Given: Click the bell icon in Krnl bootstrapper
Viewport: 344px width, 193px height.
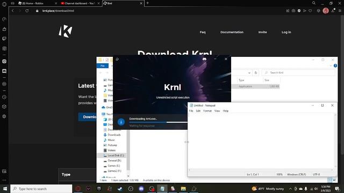Looking at the screenshot, I should pos(117,59).
